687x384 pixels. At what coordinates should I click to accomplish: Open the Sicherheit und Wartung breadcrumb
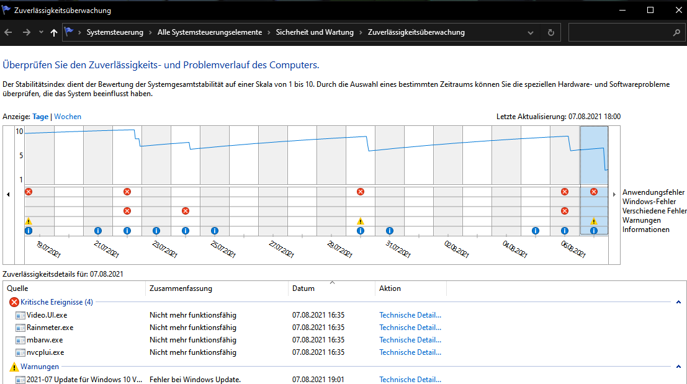click(x=315, y=32)
